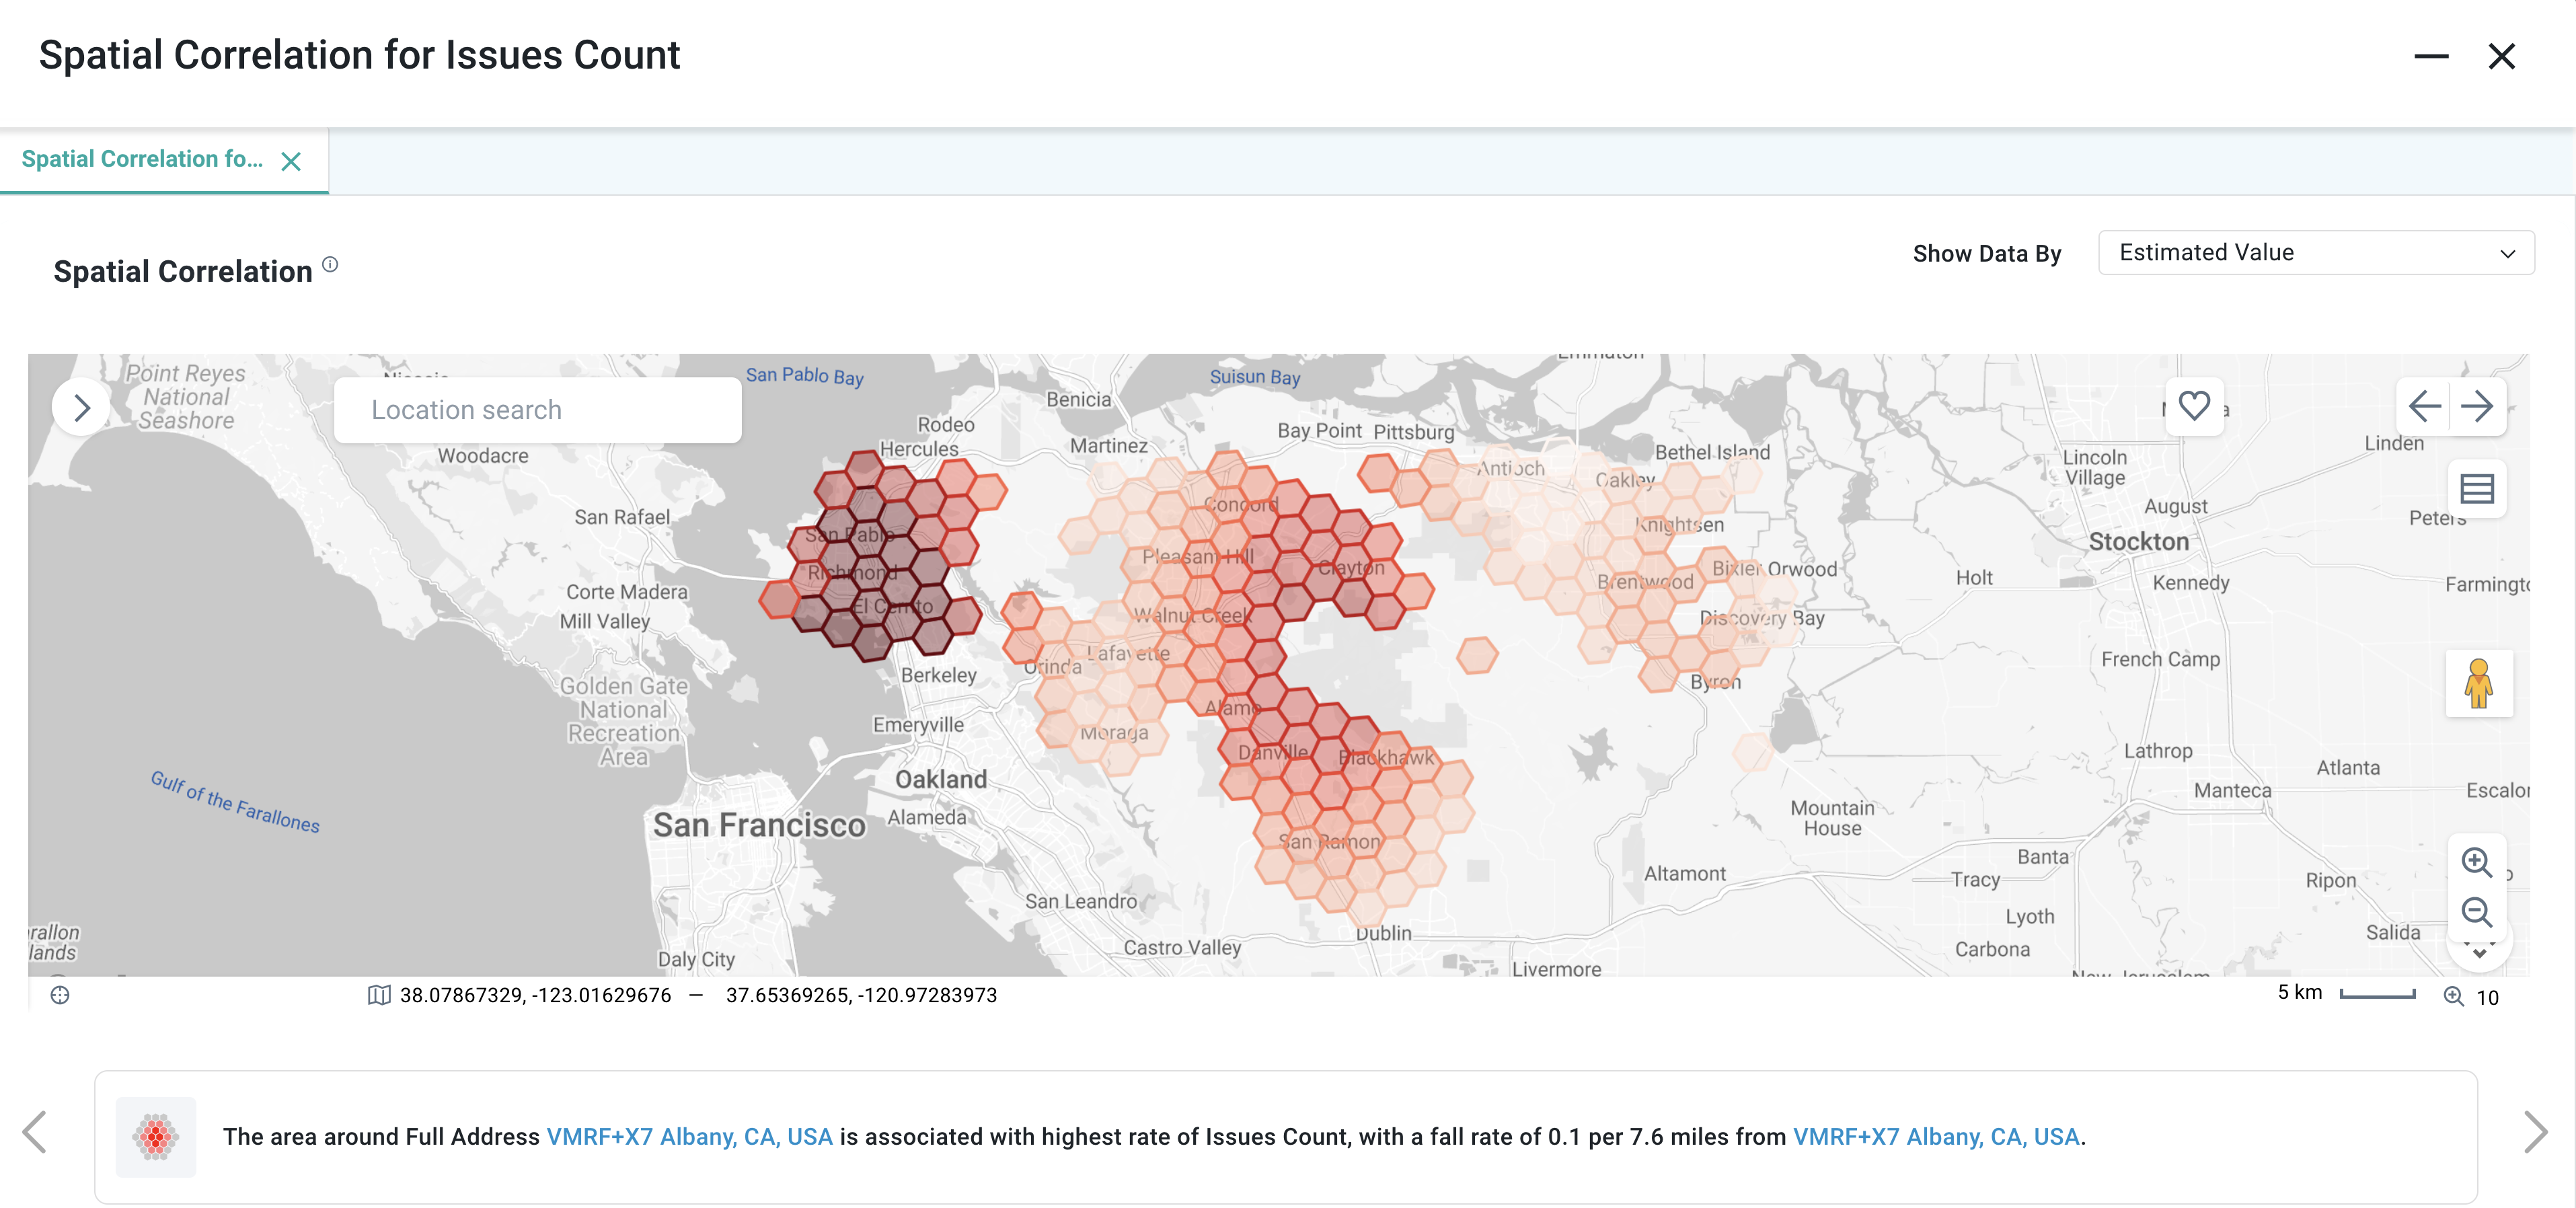
Task: Open the Show Data By dropdown
Action: coord(2315,253)
